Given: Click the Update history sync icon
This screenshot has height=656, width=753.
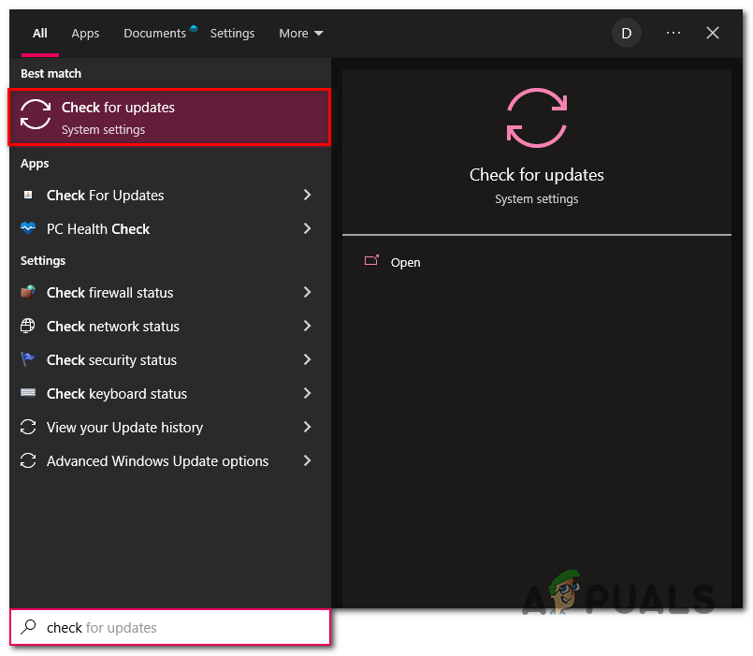Looking at the screenshot, I should 28,427.
